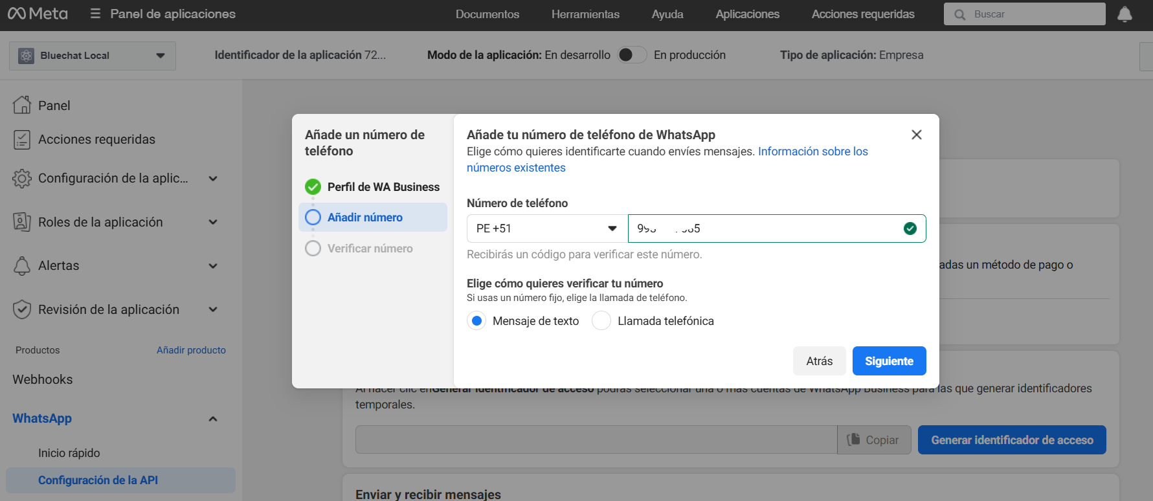This screenshot has height=501, width=1153.
Task: Click the Siguiente button
Action: point(889,361)
